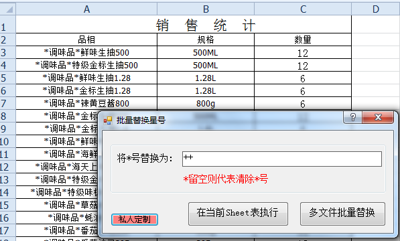Click 多文件批量替换 button
Screen dimensions: 400x241
click(342, 214)
